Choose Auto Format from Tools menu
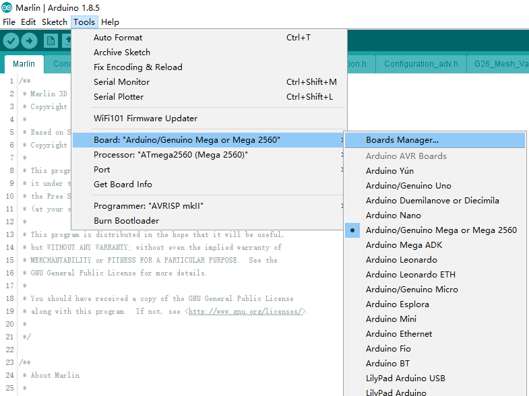 pyautogui.click(x=209, y=38)
